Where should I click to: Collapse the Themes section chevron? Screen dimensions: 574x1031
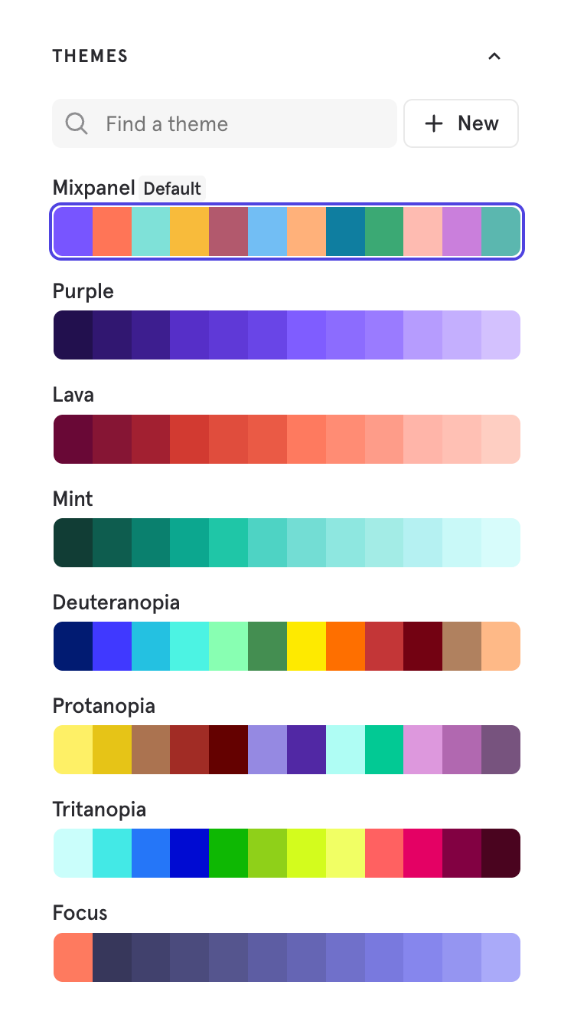(x=494, y=56)
